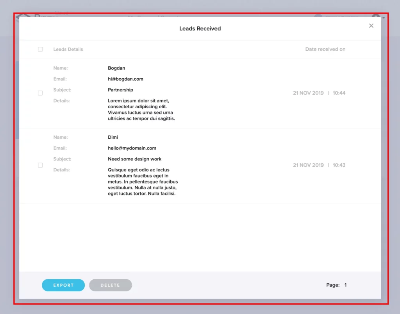Click the Lorem ipsum details paragraph

[141, 109]
